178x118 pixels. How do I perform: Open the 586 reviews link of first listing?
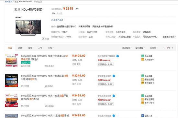(50, 66)
